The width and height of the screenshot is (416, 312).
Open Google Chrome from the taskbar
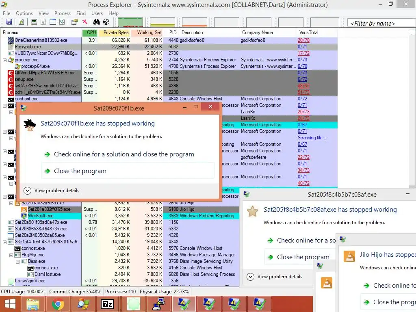coord(58,304)
